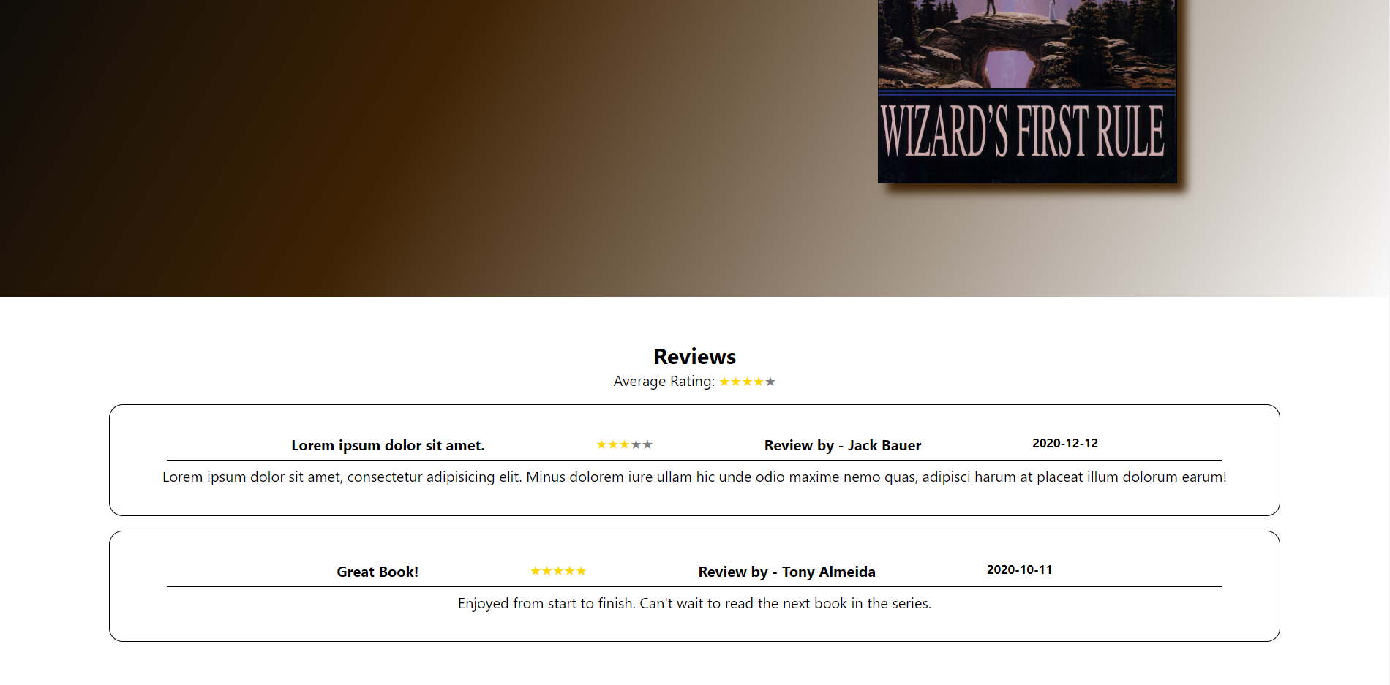Click the last grey star in Jack Bauer's rating
The width and height of the screenshot is (1390, 685).
647,444
